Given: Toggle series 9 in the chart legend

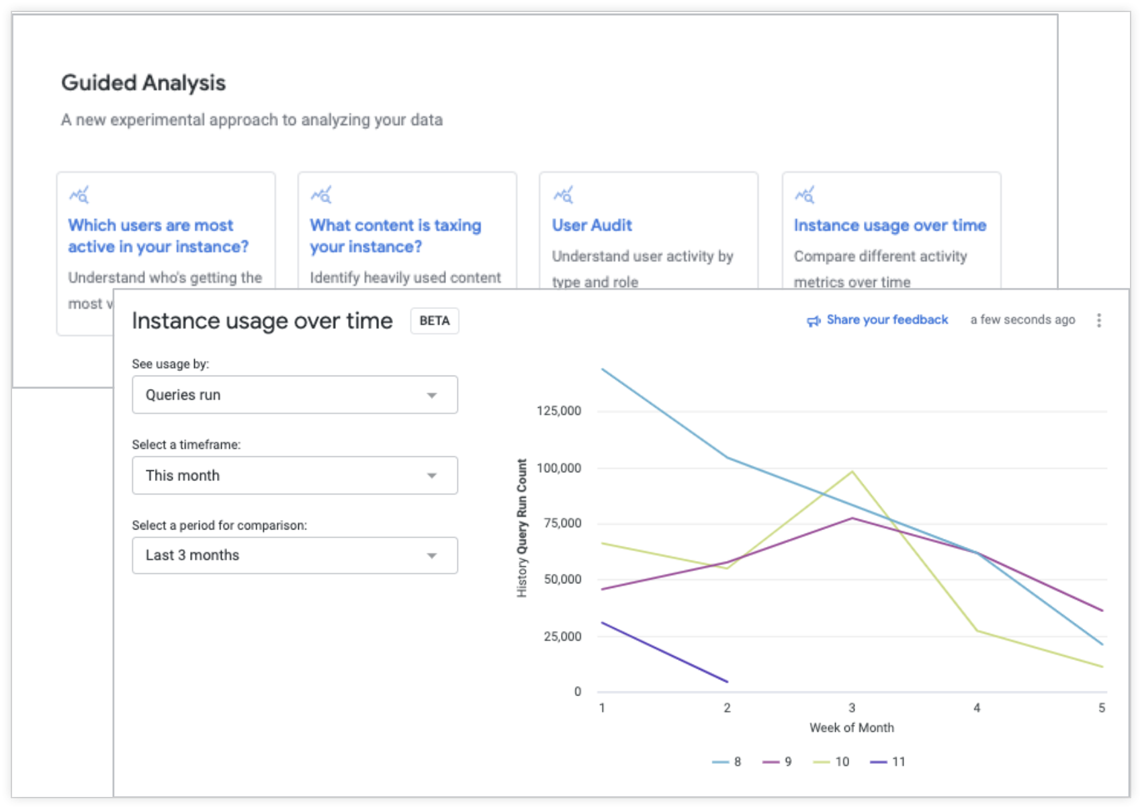Looking at the screenshot, I should click(779, 762).
